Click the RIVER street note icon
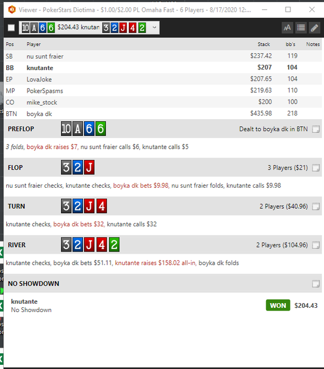 click(316, 245)
